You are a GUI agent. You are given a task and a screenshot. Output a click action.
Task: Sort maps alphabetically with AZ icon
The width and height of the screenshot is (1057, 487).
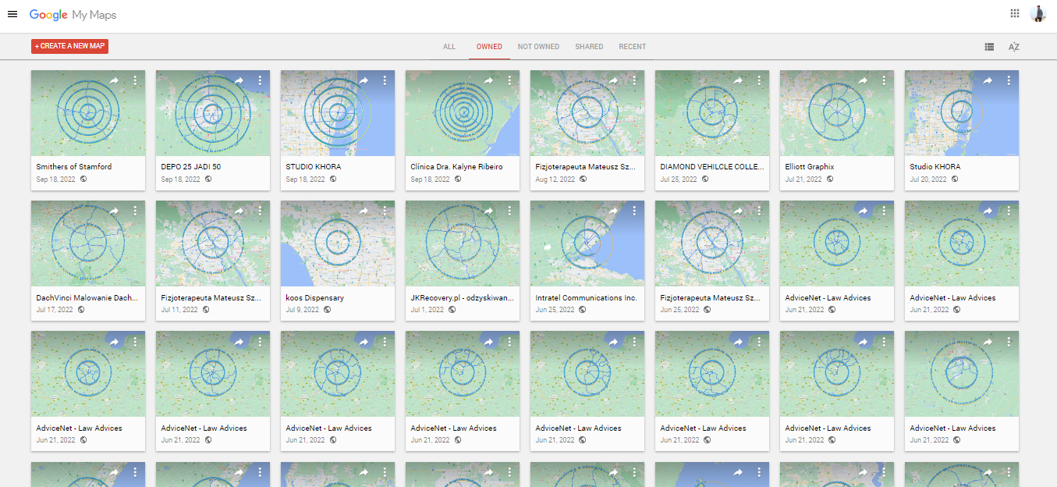[1014, 47]
